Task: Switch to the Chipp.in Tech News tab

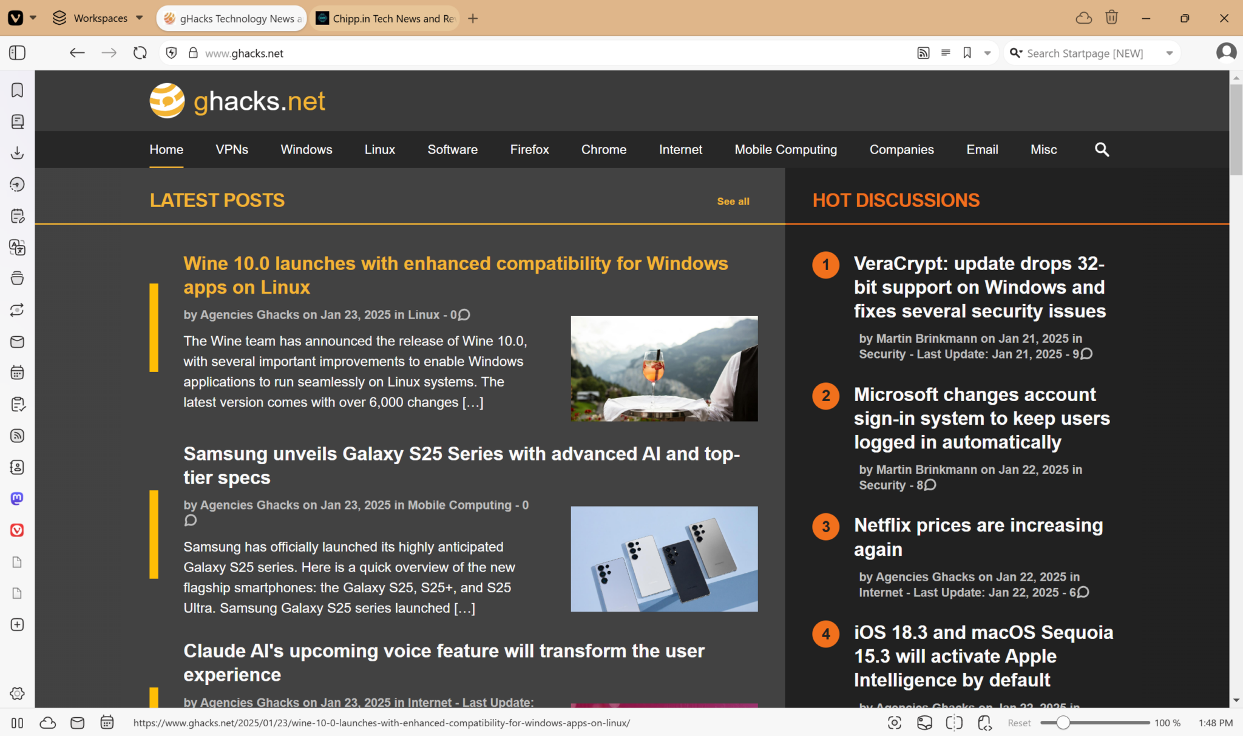Action: pos(385,18)
